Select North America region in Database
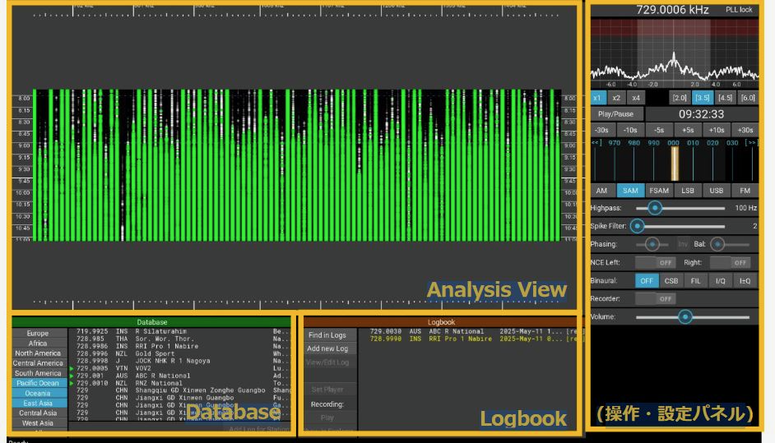The width and height of the screenshot is (775, 443). click(x=38, y=353)
